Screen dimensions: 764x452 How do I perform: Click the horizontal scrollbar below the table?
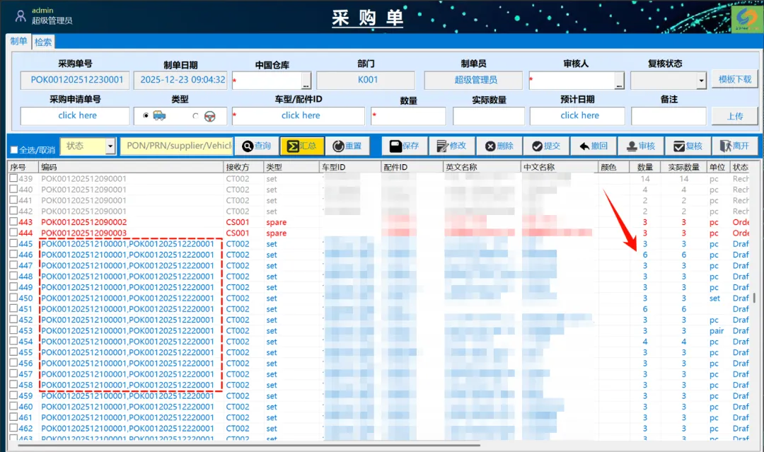(x=250, y=445)
